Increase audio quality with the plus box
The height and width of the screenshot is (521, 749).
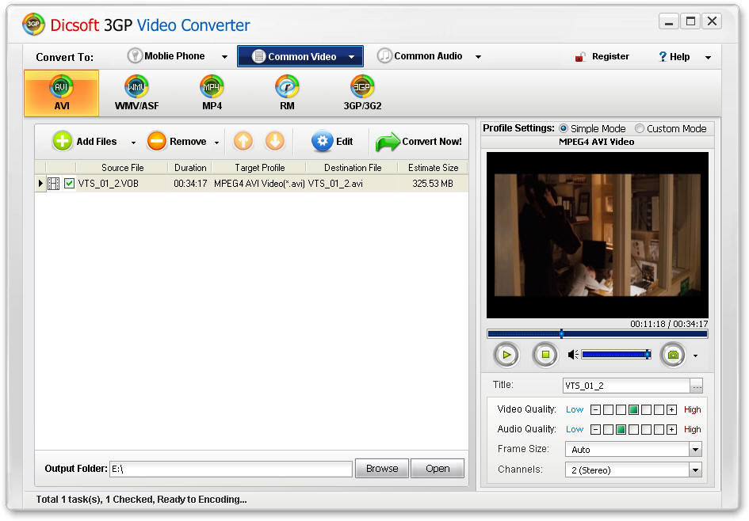click(x=671, y=430)
